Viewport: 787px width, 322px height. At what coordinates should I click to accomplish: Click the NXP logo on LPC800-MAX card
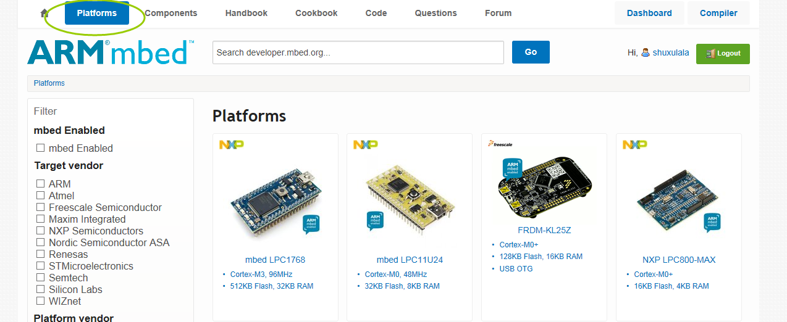pos(634,144)
